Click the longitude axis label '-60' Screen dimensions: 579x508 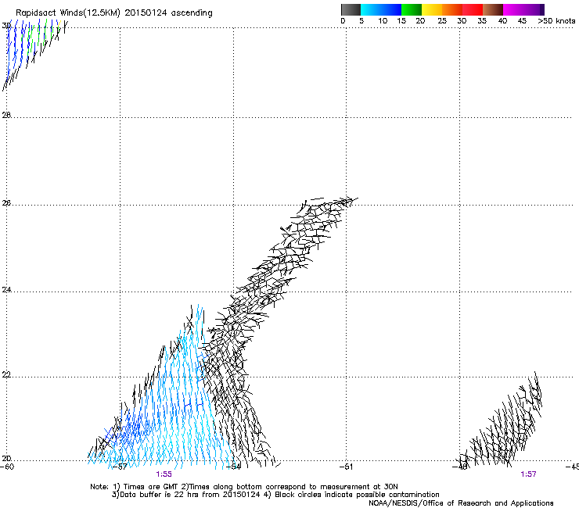point(7,467)
